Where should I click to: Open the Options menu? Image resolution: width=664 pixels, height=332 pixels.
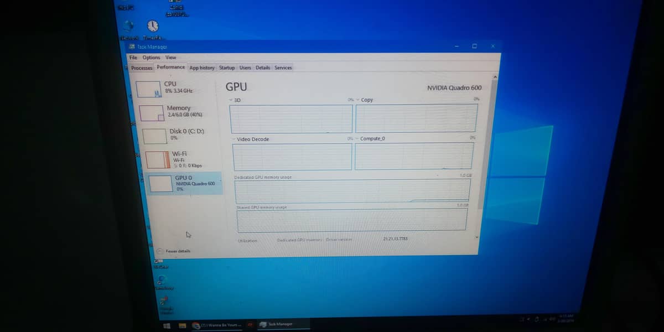point(151,58)
